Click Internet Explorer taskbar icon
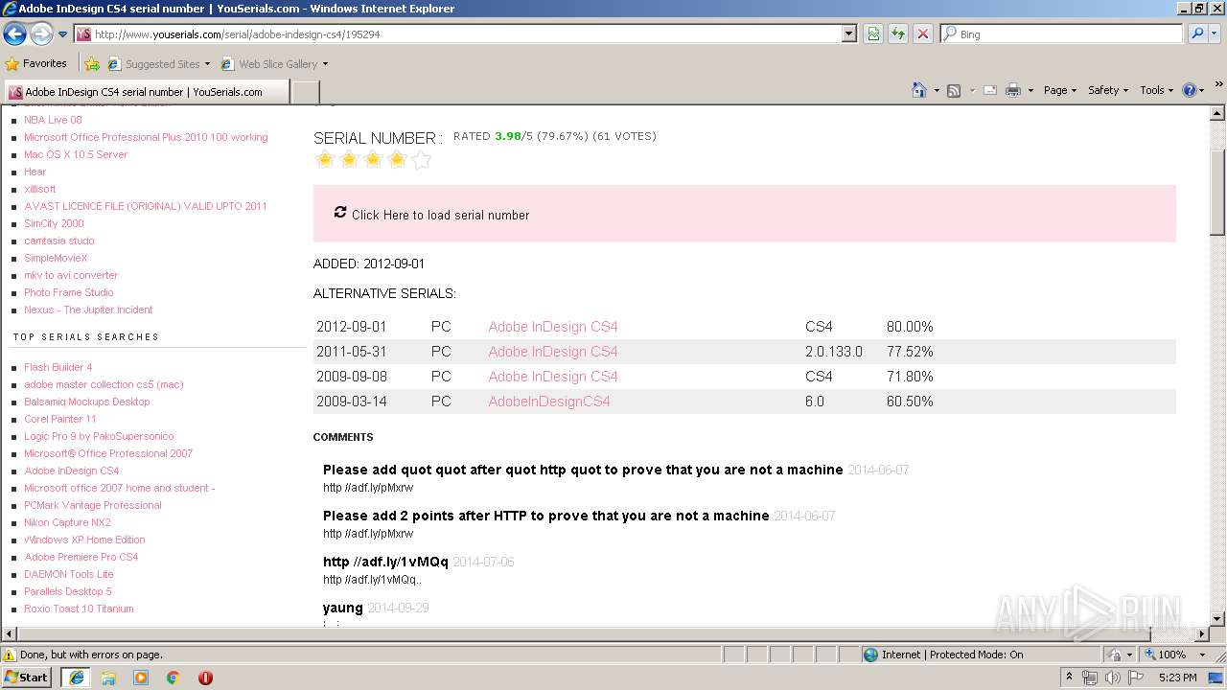The width and height of the screenshot is (1227, 690). pyautogui.click(x=77, y=678)
